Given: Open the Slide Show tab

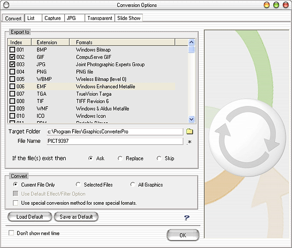Looking at the screenshot, I should (128, 18).
